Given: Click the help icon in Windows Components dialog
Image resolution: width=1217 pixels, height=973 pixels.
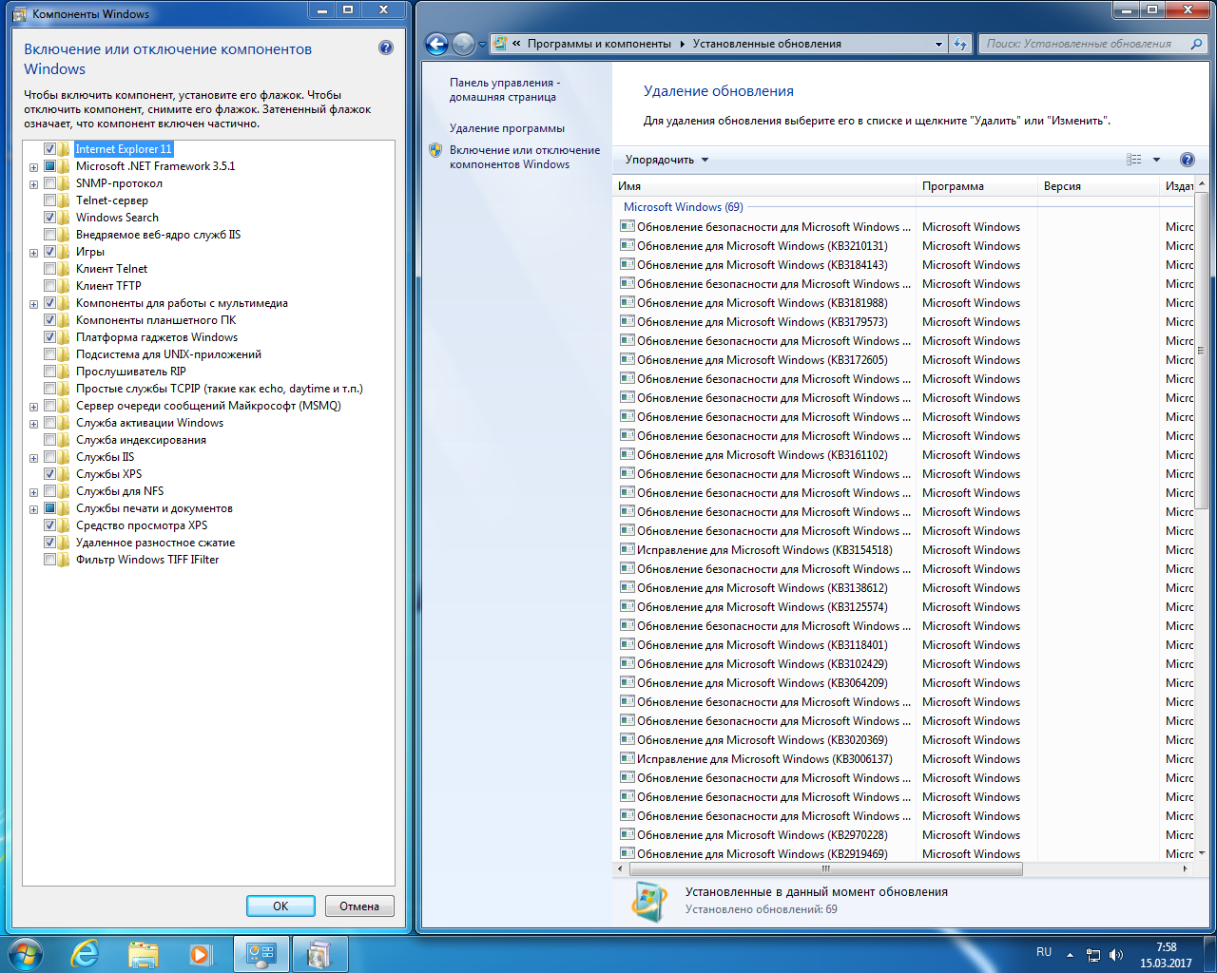Looking at the screenshot, I should pyautogui.click(x=386, y=48).
